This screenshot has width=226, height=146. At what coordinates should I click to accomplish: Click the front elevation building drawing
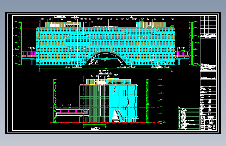pyautogui.click(x=106, y=43)
